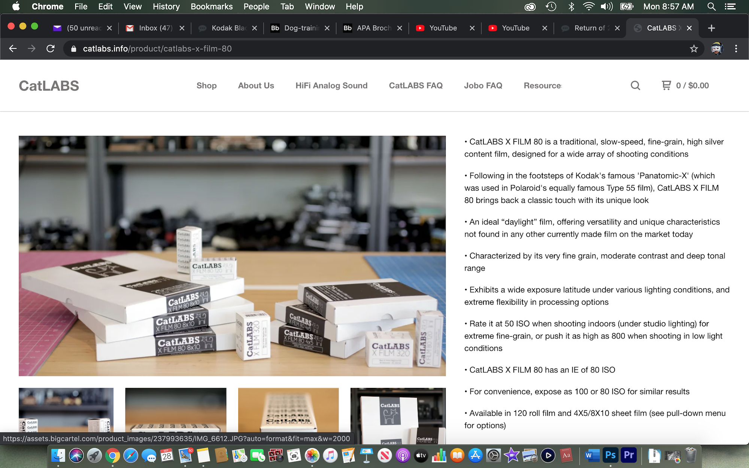Click the Wi-Fi status menu icon
749x468 pixels.
point(588,6)
